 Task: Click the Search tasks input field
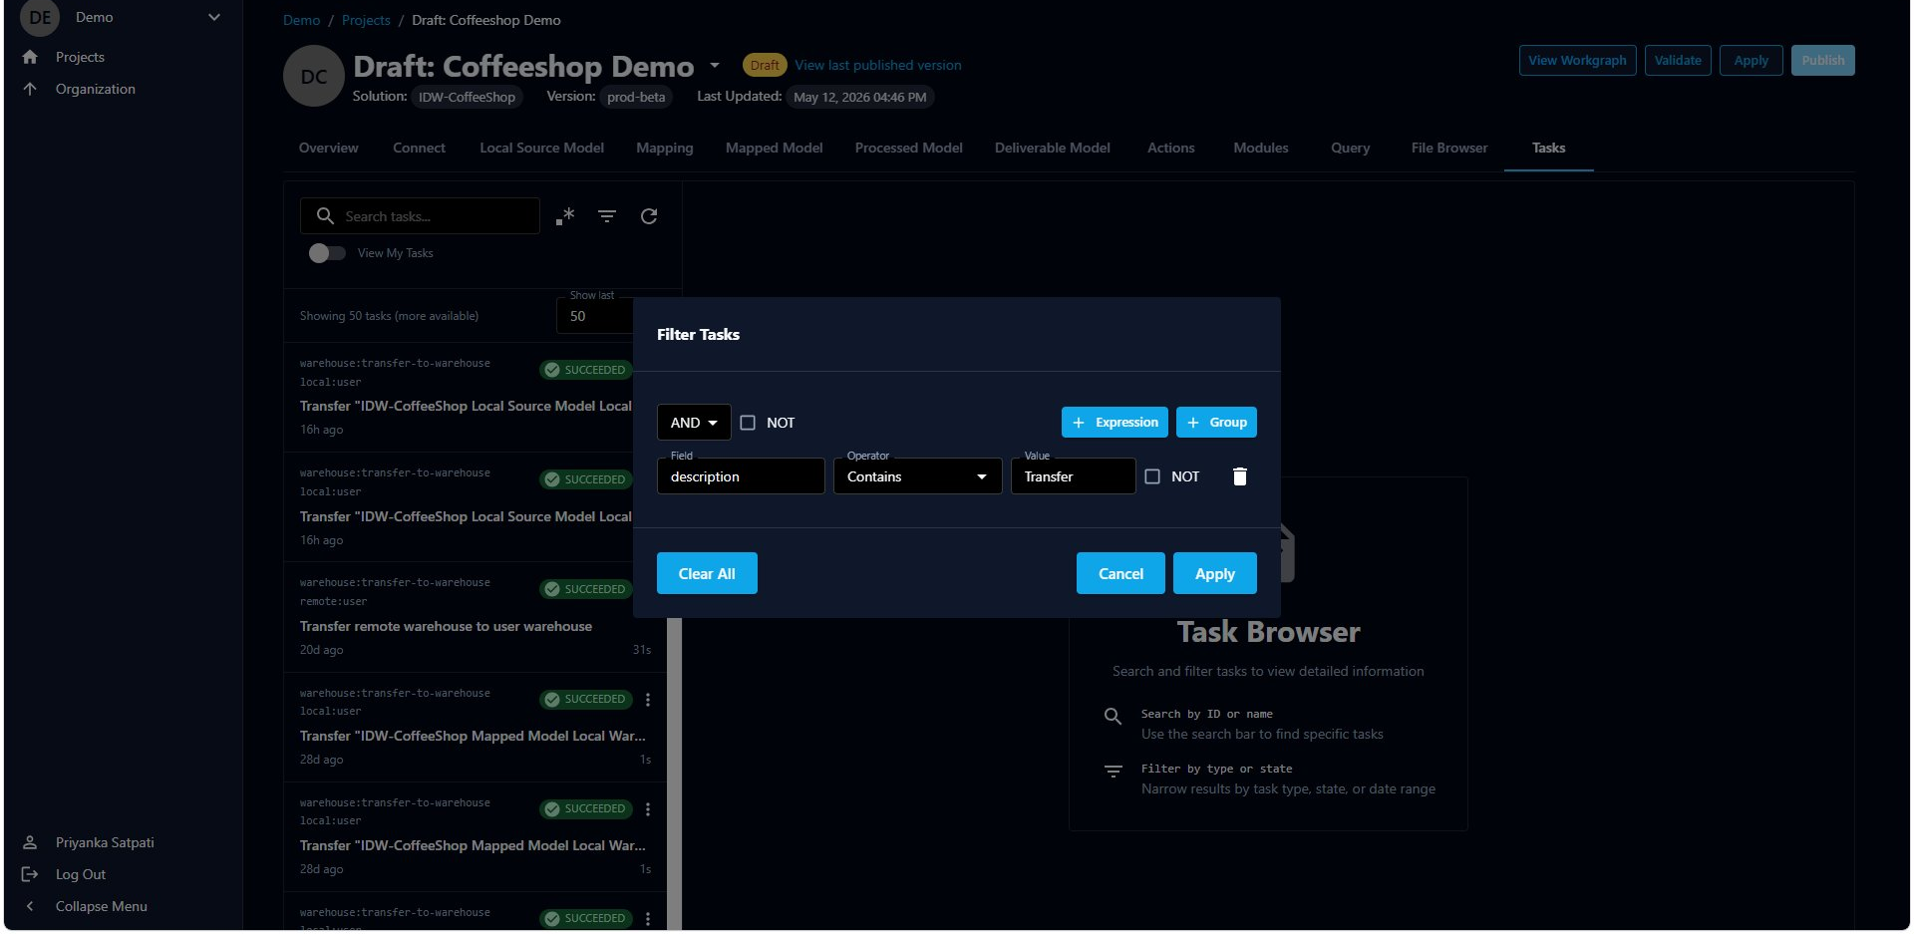pyautogui.click(x=420, y=216)
